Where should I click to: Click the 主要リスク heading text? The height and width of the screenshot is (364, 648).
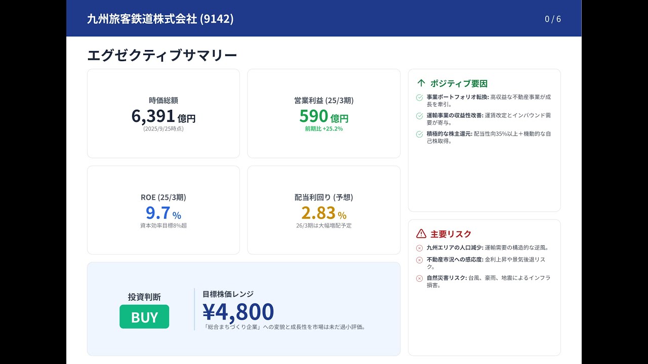(x=451, y=234)
